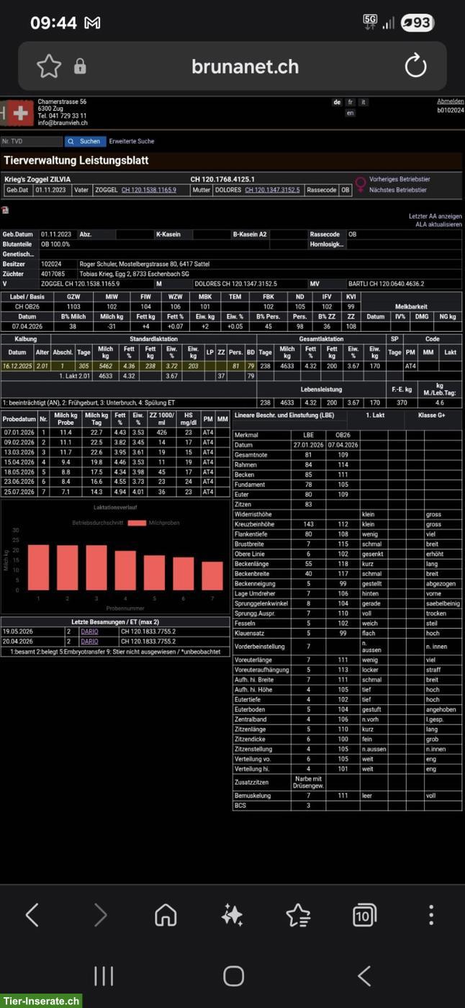Open DARIO bull link from 19.05.2026
Viewport: 465px width, 1008px height.
pos(89,631)
